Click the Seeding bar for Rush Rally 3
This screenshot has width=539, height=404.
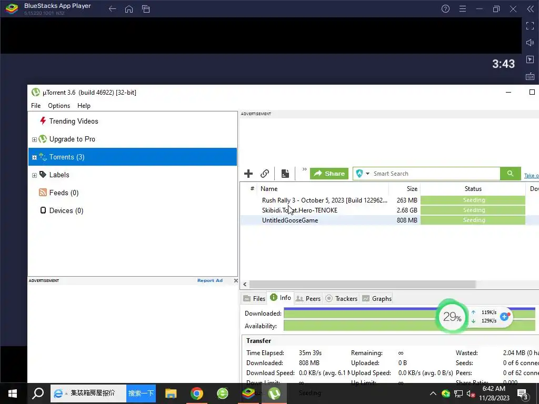point(473,200)
